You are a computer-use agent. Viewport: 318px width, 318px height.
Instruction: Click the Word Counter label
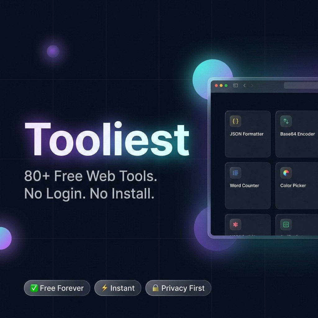pos(244,186)
